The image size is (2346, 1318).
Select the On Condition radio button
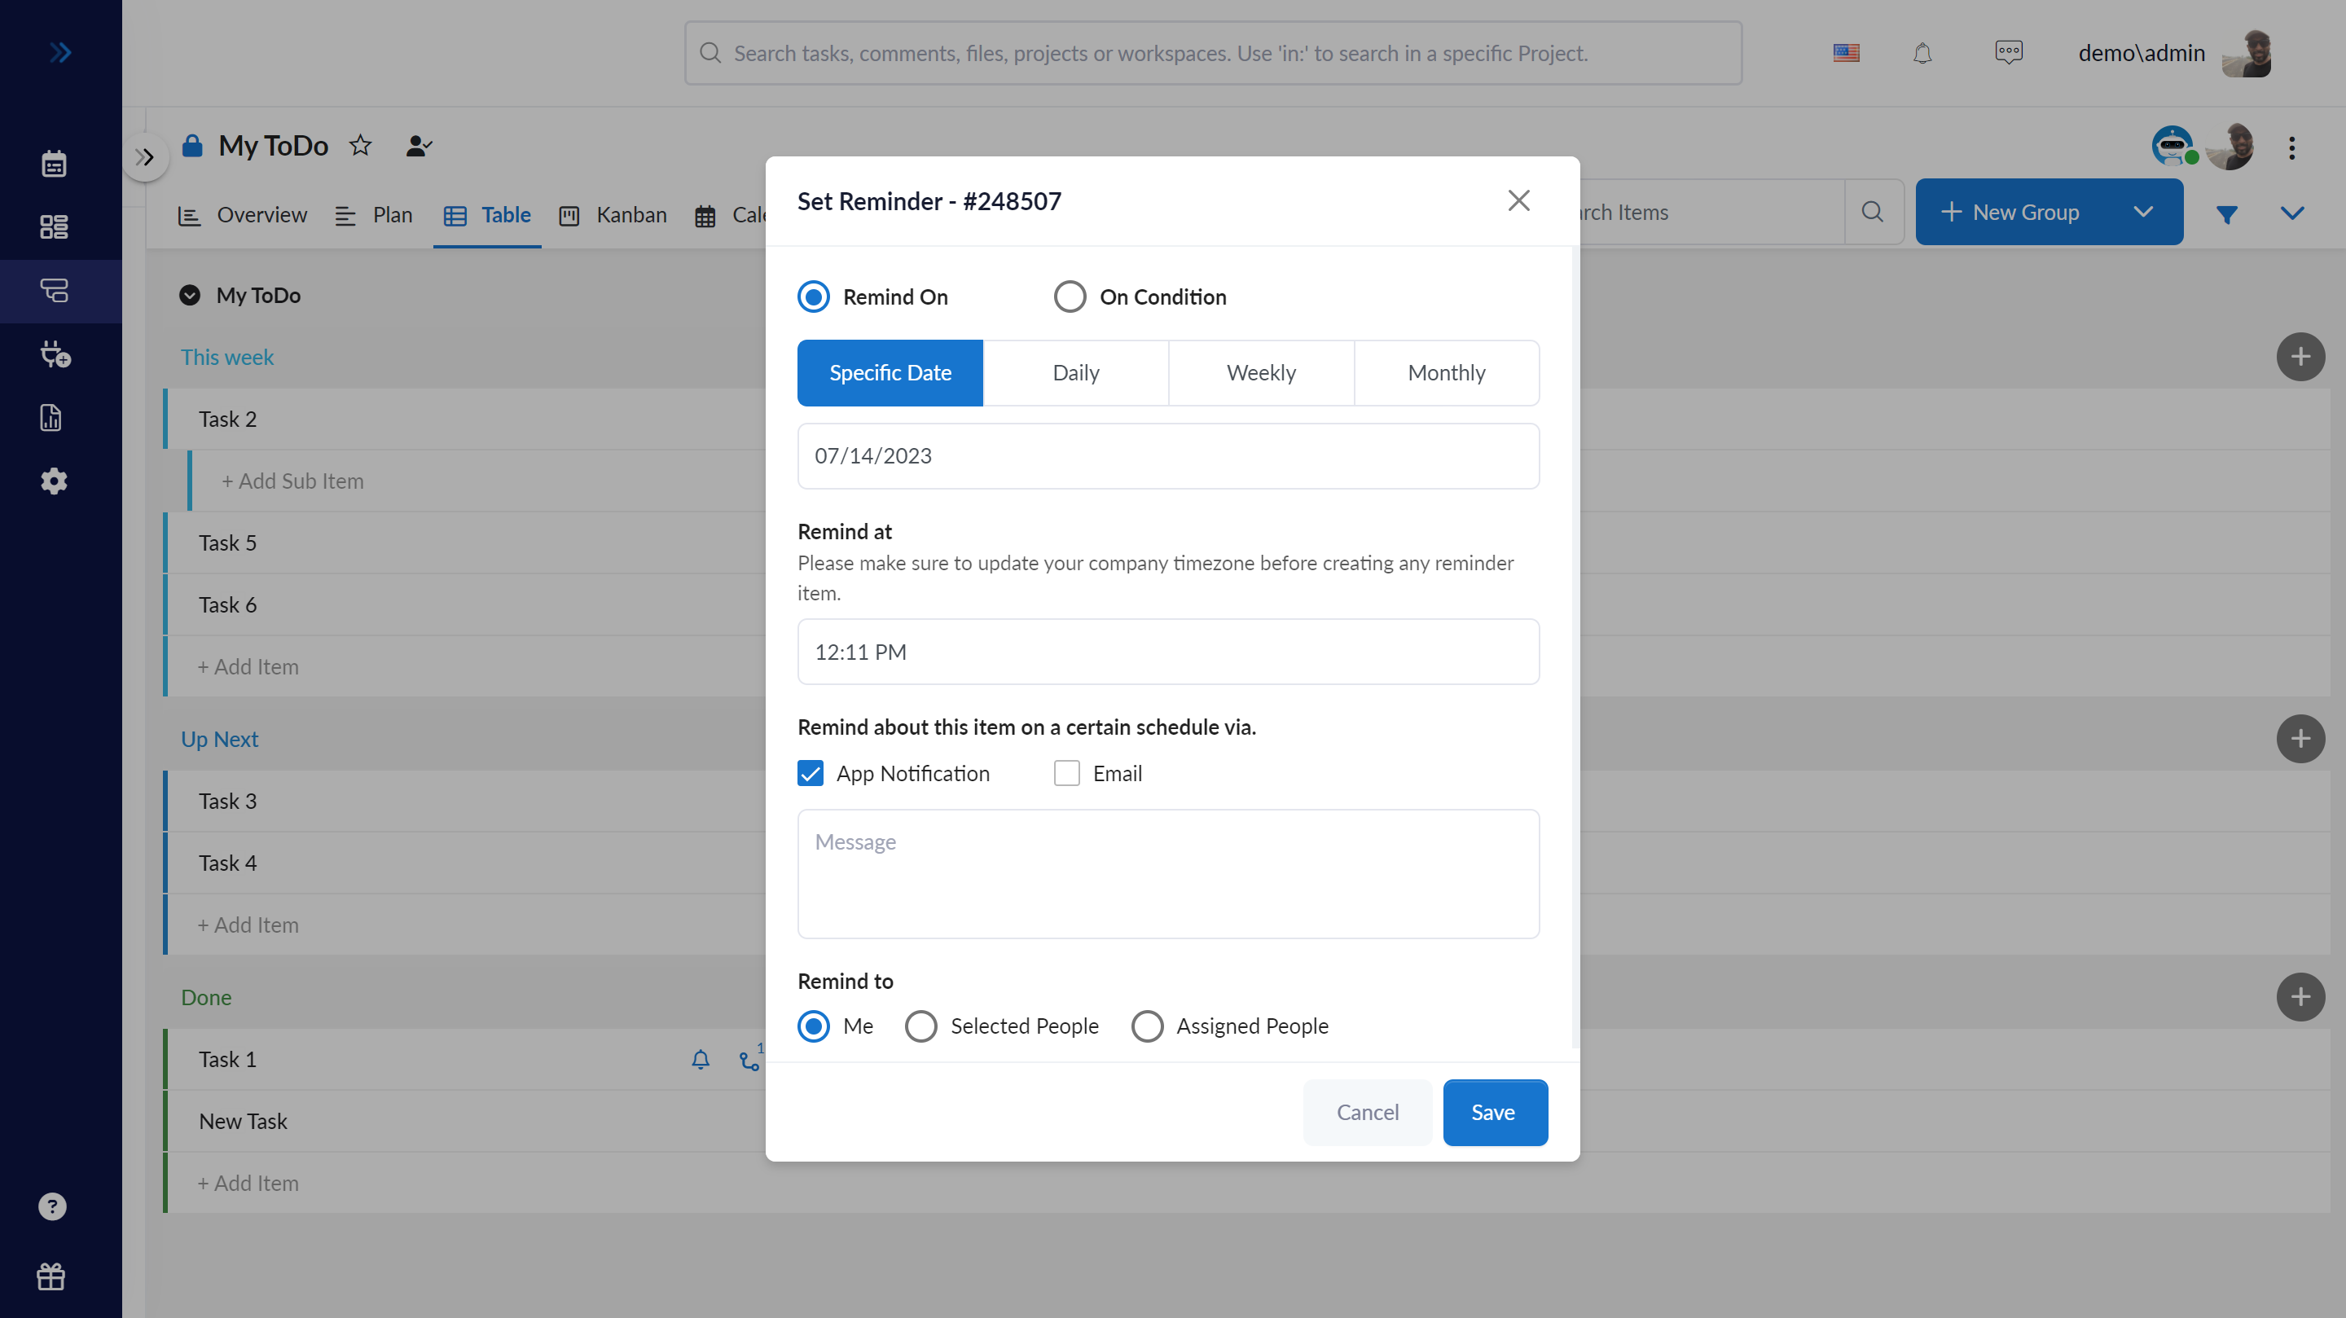coord(1070,297)
